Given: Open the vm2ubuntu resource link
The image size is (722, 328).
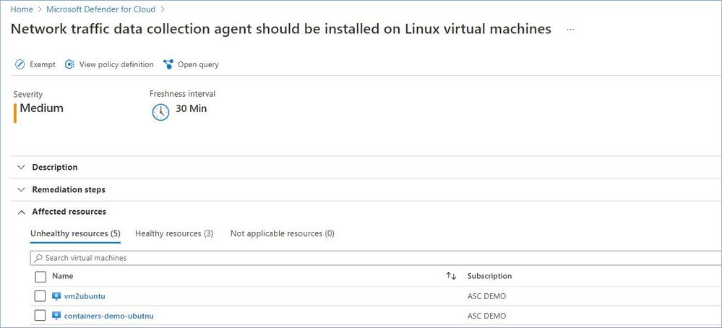Looking at the screenshot, I should 85,296.
